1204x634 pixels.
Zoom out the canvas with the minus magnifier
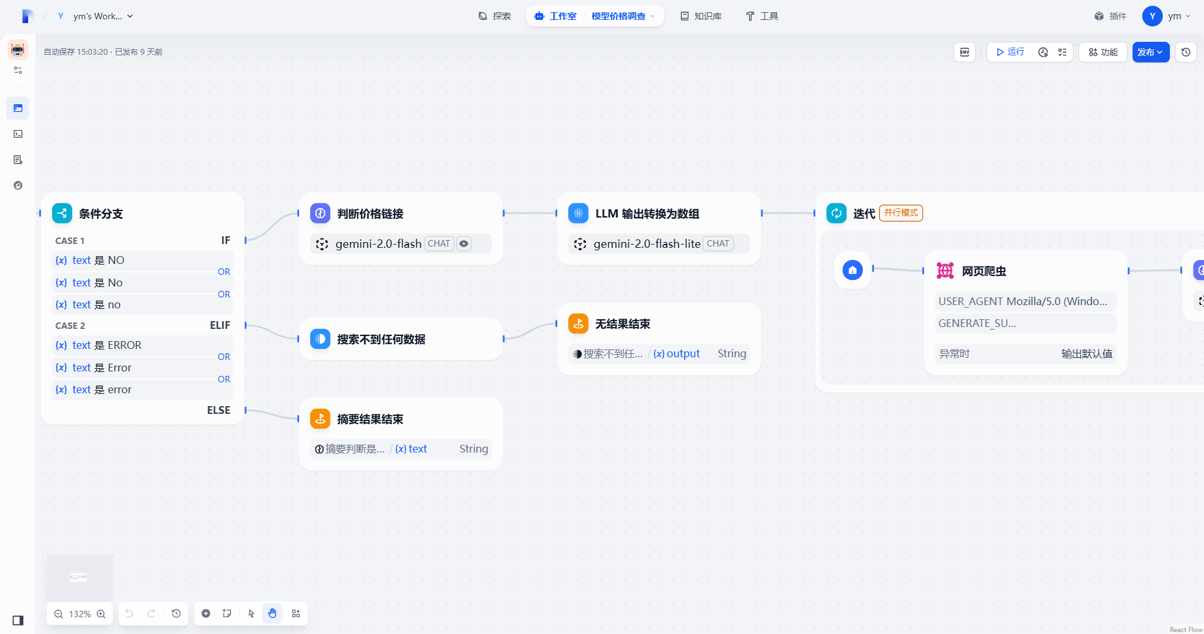pos(59,614)
